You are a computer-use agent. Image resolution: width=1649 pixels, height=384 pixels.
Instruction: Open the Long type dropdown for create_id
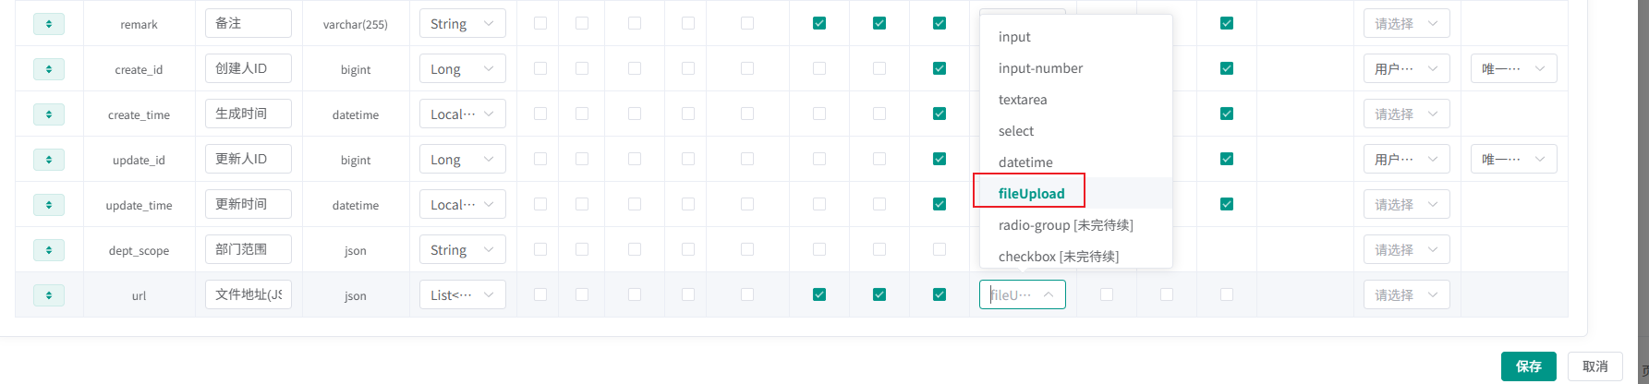pyautogui.click(x=462, y=69)
